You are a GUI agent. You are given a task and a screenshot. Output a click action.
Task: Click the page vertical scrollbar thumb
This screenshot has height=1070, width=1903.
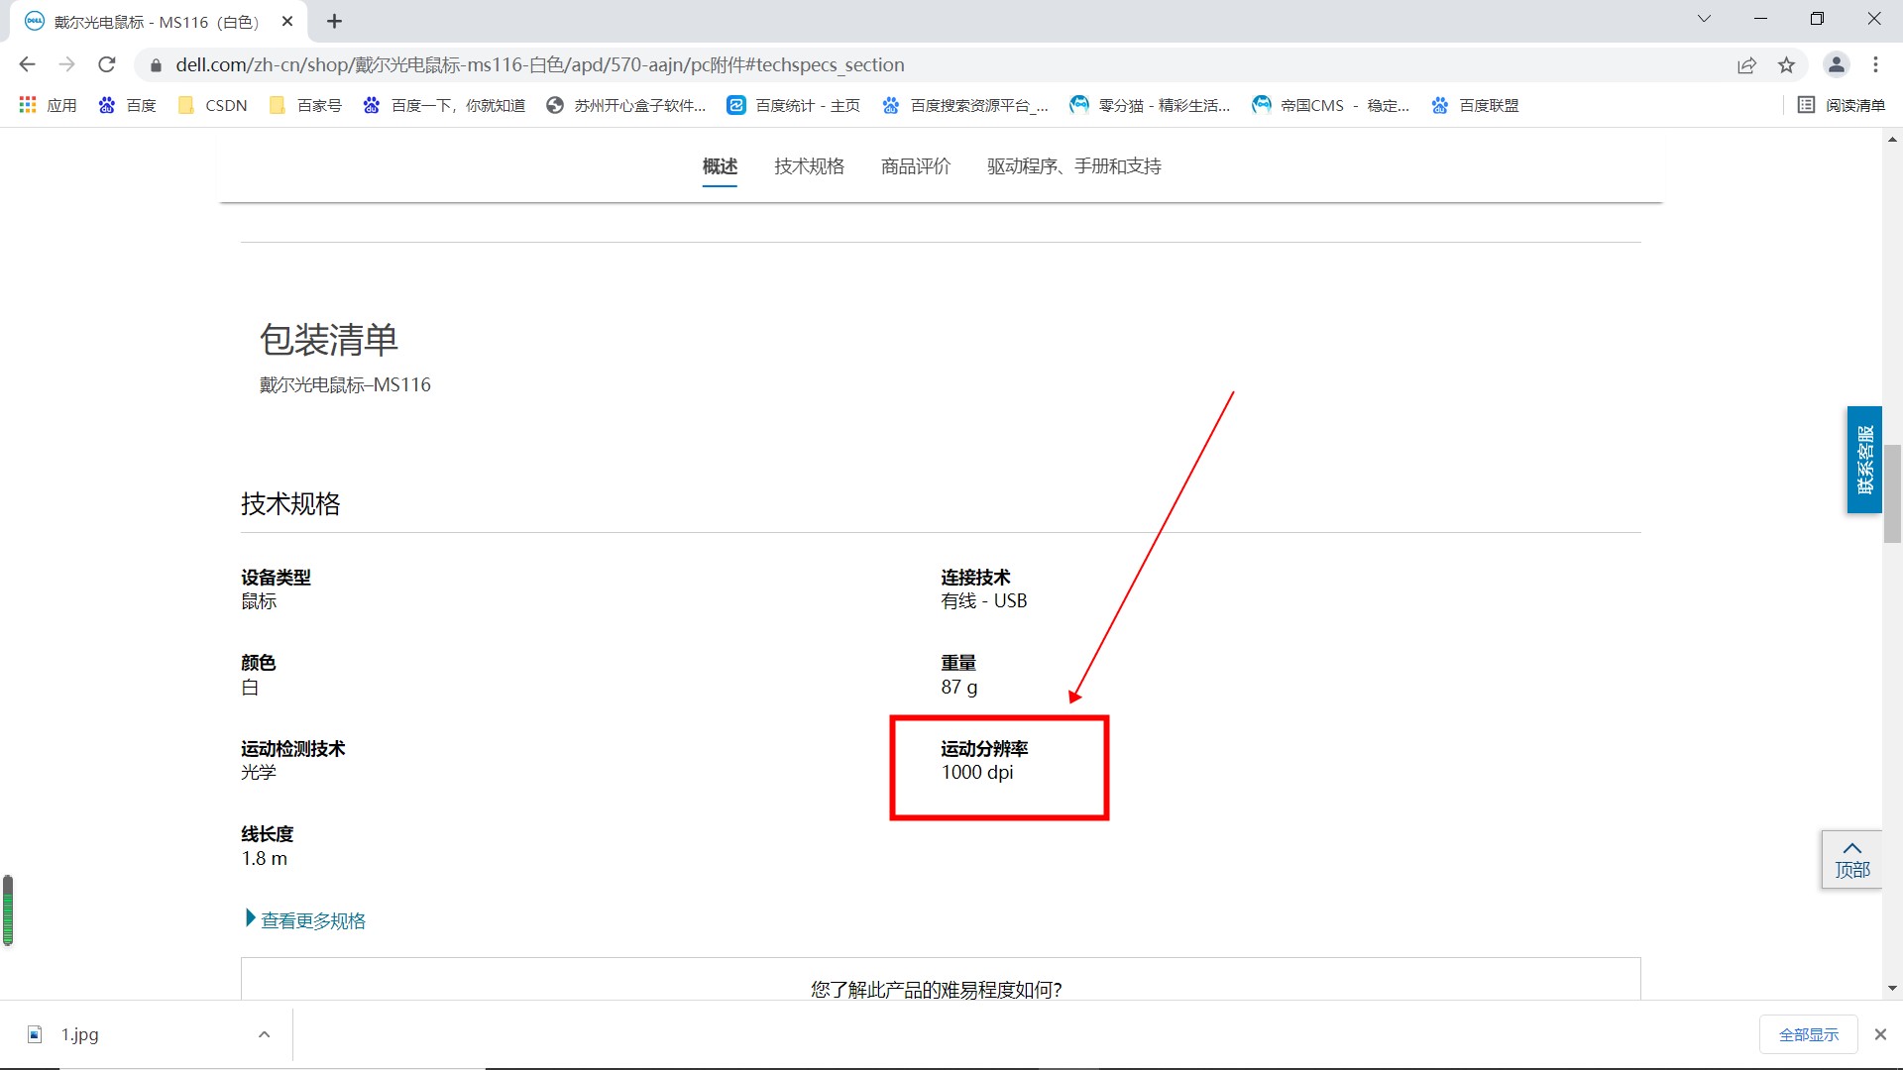(x=1892, y=493)
